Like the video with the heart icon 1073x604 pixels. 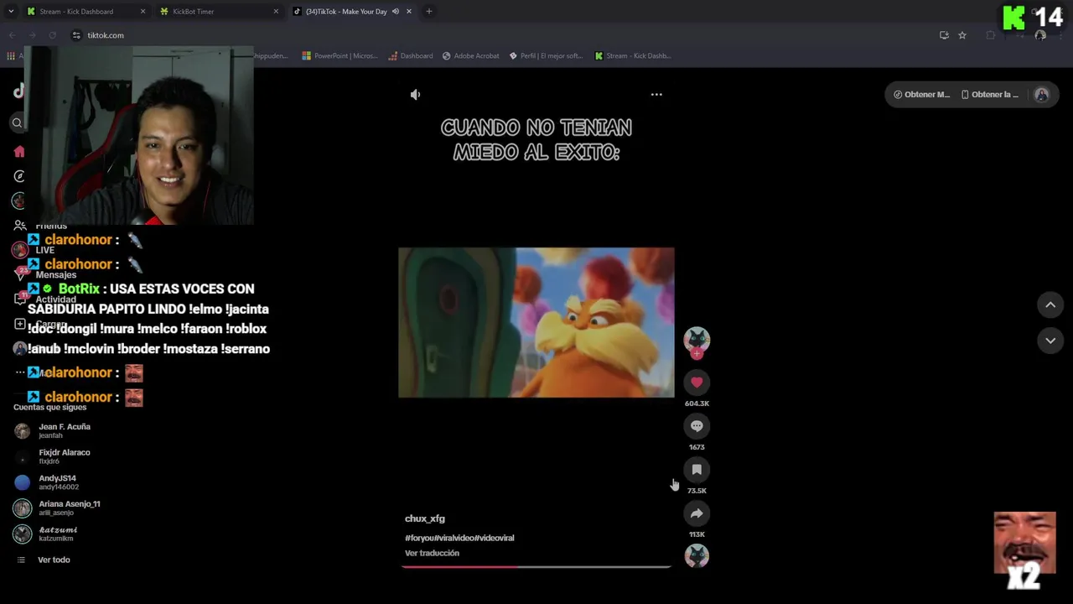pos(697,383)
